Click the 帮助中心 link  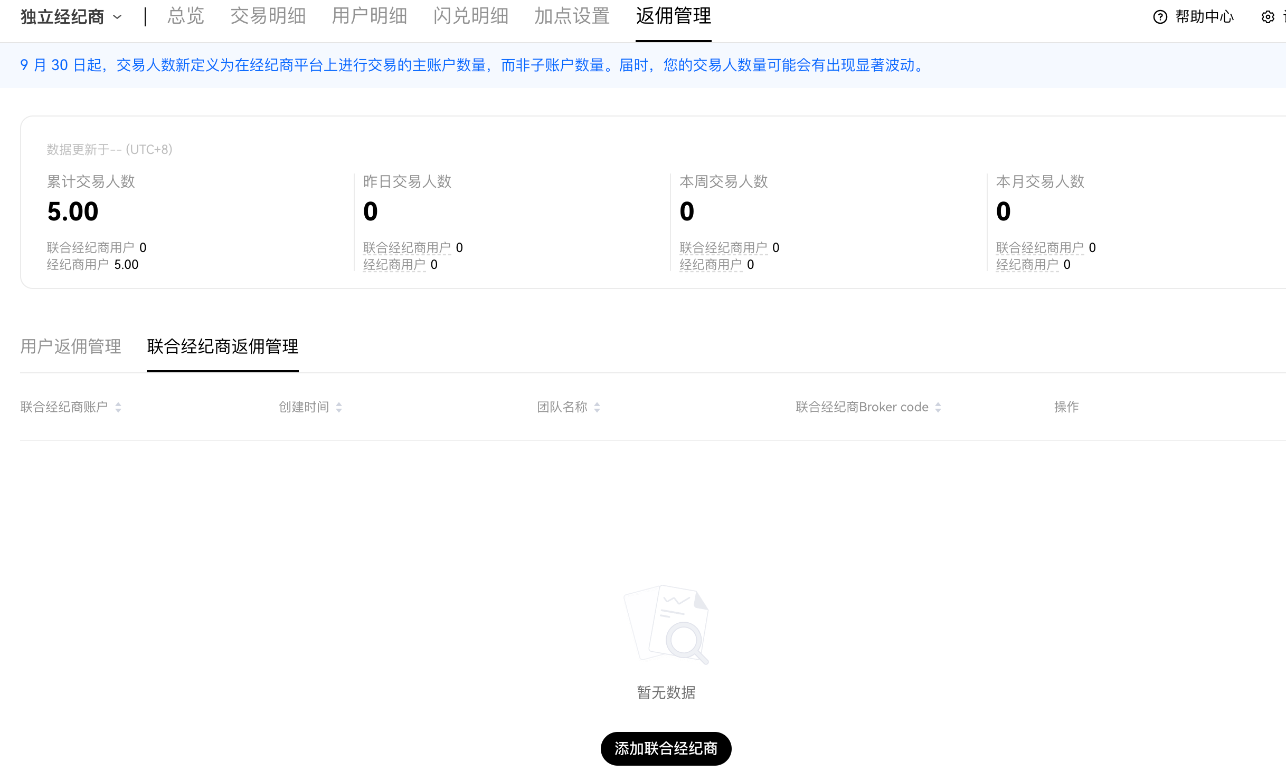tap(1204, 17)
